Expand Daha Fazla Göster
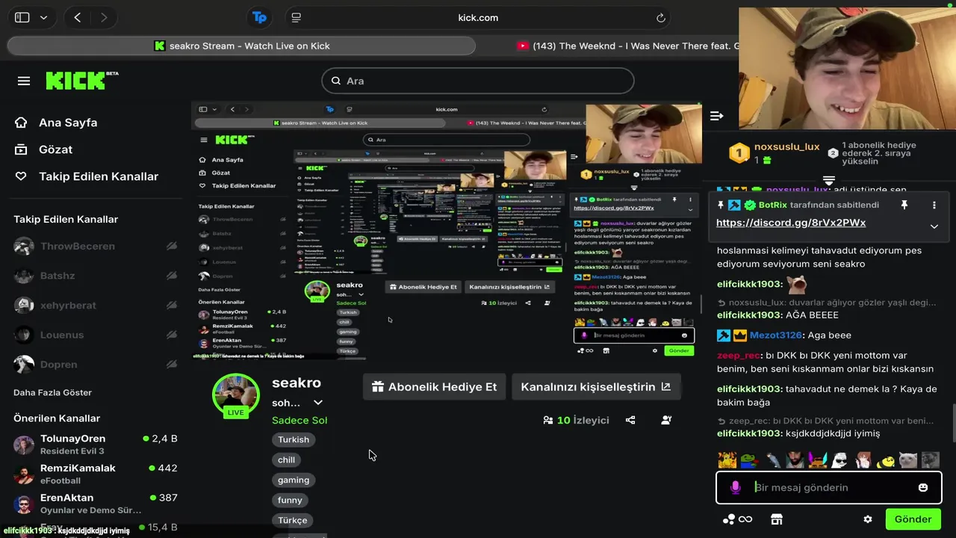Screen dimensions: 956x538 pos(52,392)
